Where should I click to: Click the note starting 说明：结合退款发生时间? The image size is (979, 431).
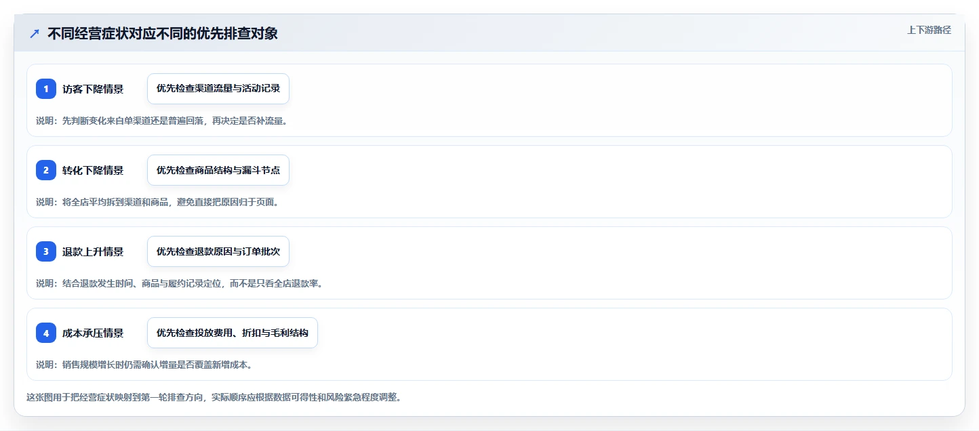point(179,283)
